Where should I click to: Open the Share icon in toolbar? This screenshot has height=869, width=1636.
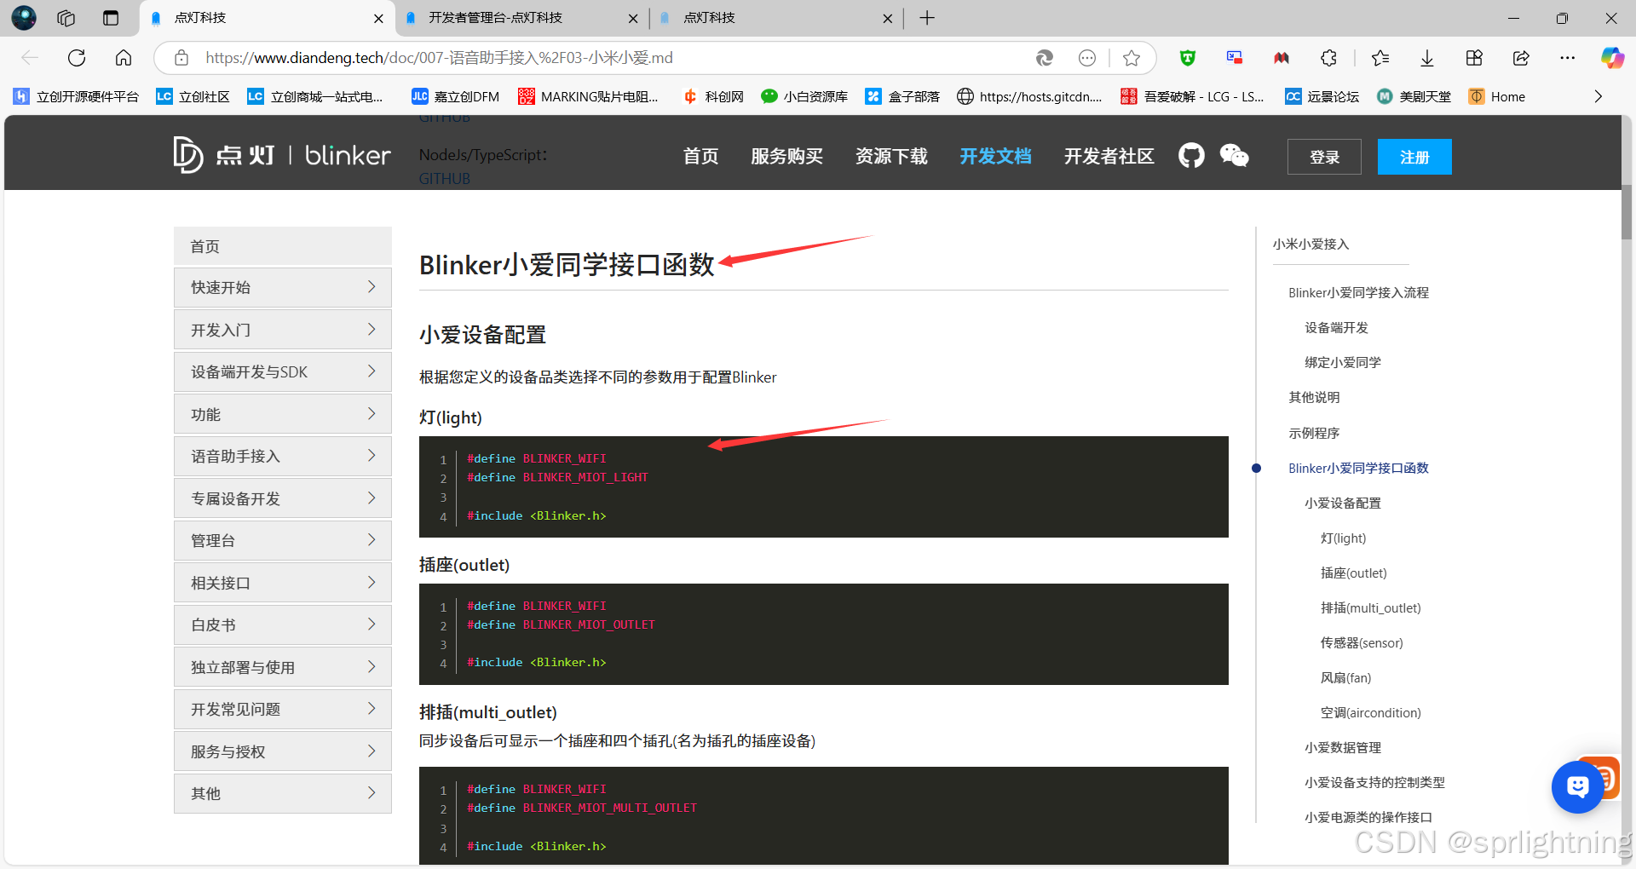tap(1521, 58)
